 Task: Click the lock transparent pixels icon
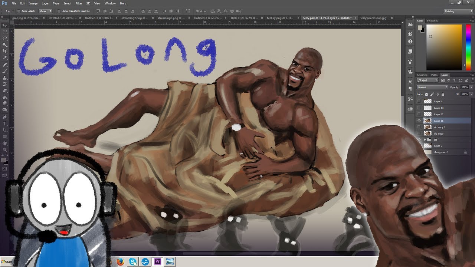click(426, 94)
